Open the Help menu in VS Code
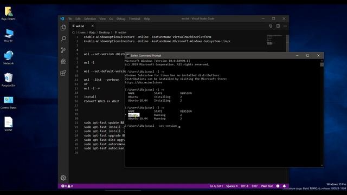Viewport: 347px width, 195px height. [147, 19]
